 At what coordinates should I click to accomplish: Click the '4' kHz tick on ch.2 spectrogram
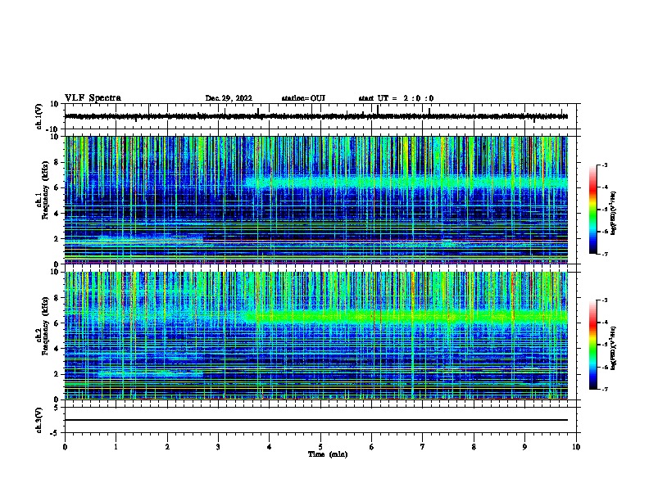[57, 349]
